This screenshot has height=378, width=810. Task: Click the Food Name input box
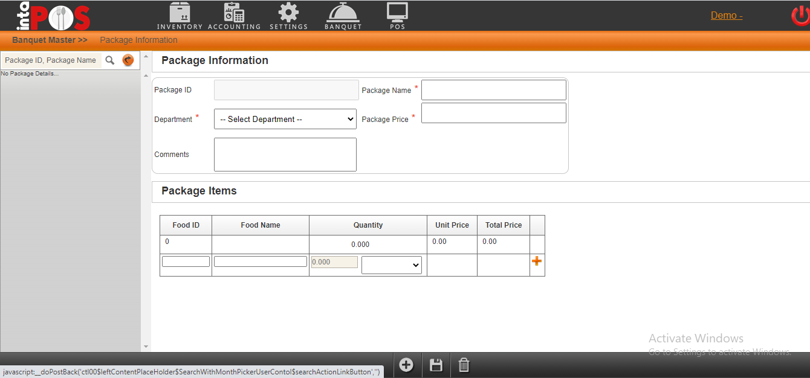click(x=261, y=261)
